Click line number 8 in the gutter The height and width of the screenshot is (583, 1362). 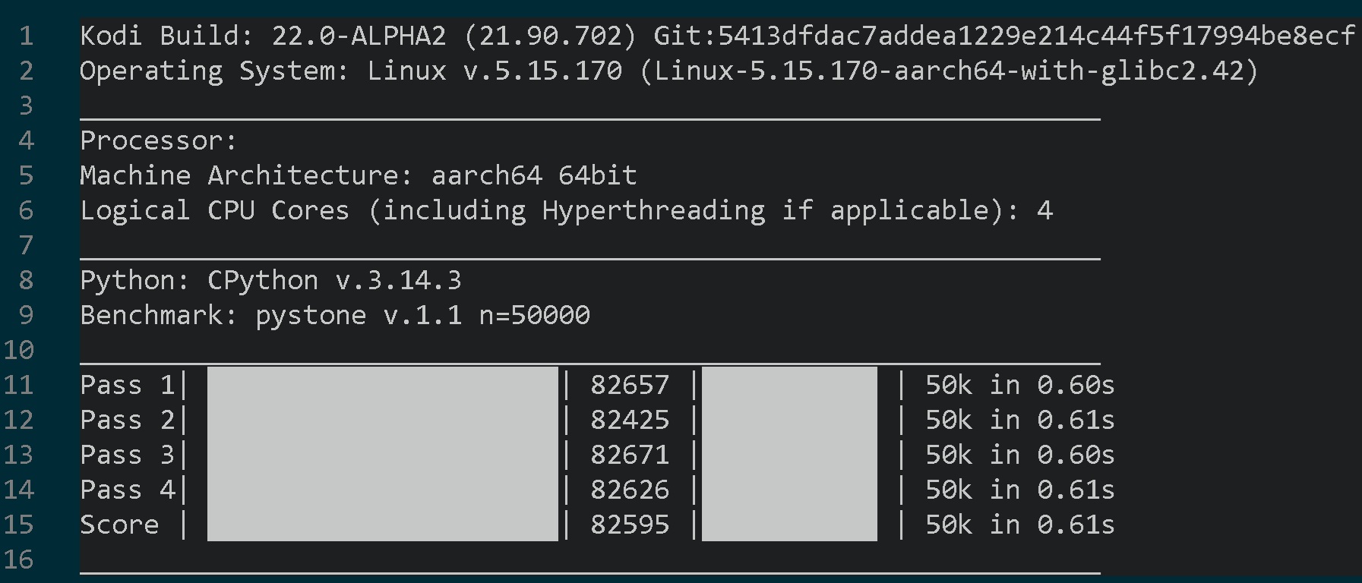tap(26, 280)
